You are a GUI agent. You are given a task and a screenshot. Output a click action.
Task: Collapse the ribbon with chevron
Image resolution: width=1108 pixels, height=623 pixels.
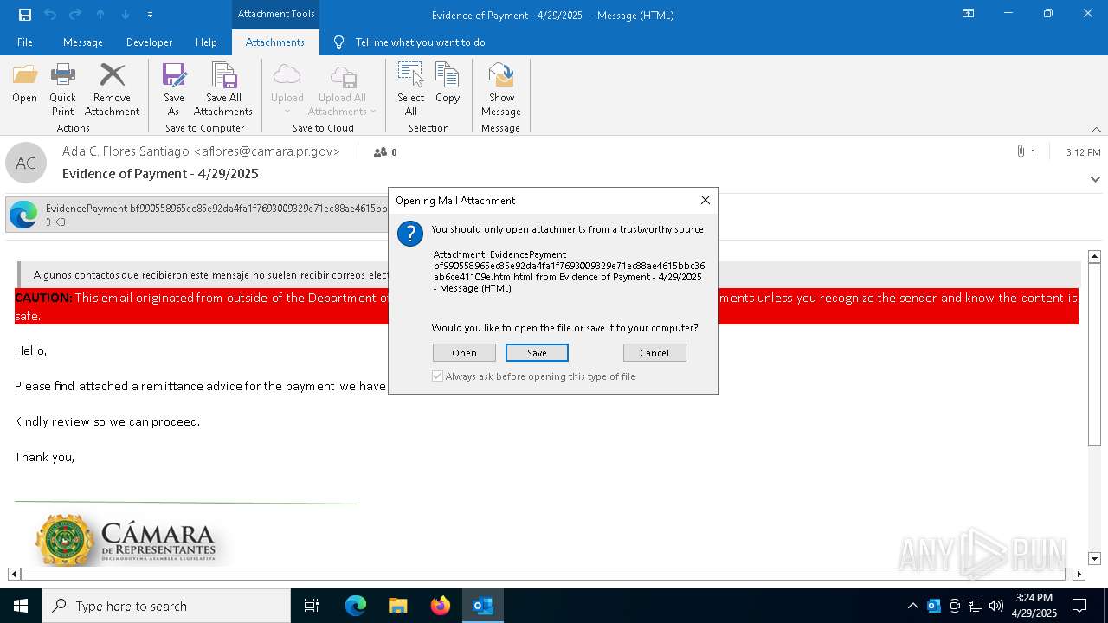1096,129
